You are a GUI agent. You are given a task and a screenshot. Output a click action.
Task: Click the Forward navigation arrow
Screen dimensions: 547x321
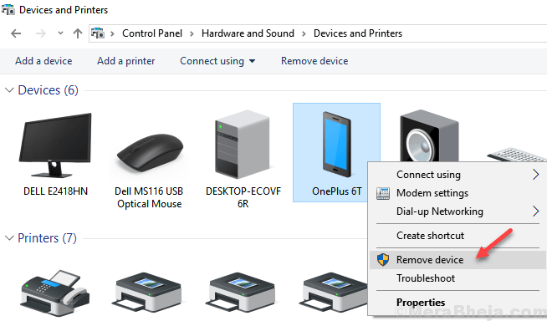[x=41, y=33]
